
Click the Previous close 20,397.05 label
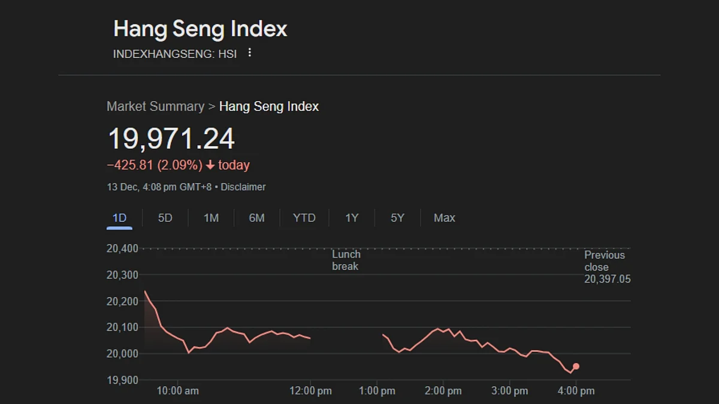pyautogui.click(x=608, y=267)
